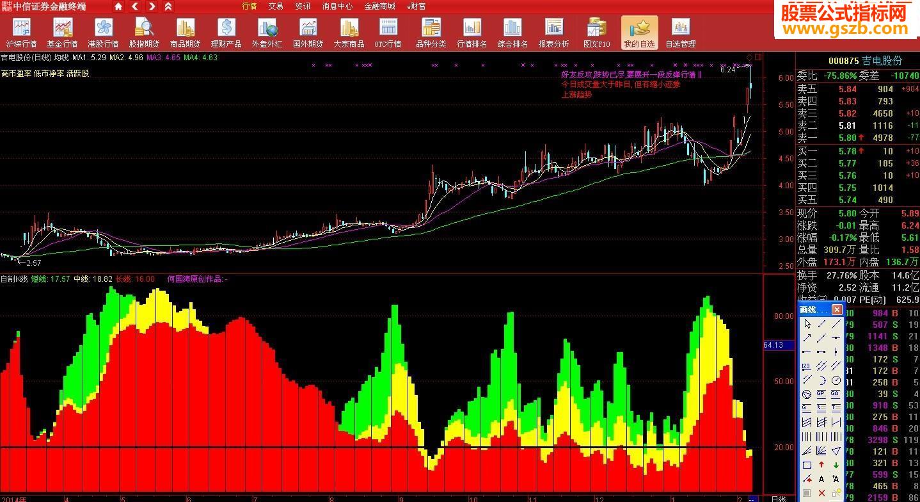Click the double-up chevron in title bar
Image resolution: width=920 pixels, height=502 pixels.
168,6
